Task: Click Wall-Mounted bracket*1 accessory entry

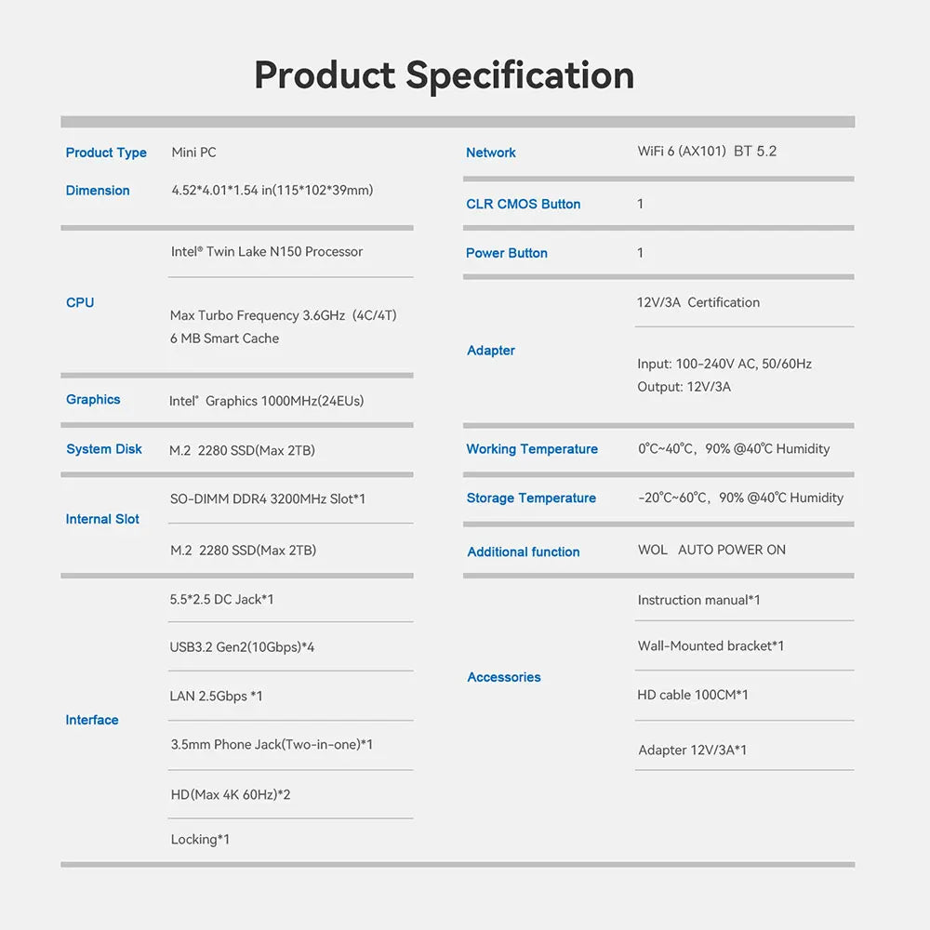Action: [x=711, y=646]
